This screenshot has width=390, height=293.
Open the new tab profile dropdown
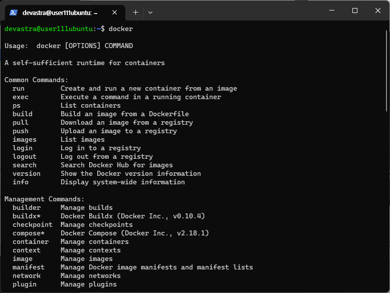[x=150, y=13]
